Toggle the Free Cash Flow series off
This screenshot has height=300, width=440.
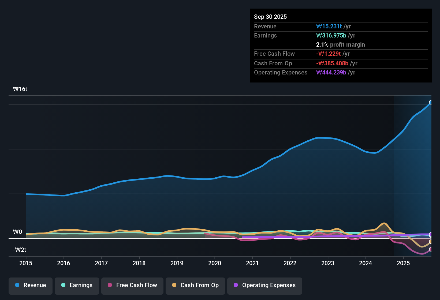132,286
